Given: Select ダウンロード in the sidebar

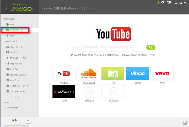Looking at the screenshot, I should coord(14,30).
